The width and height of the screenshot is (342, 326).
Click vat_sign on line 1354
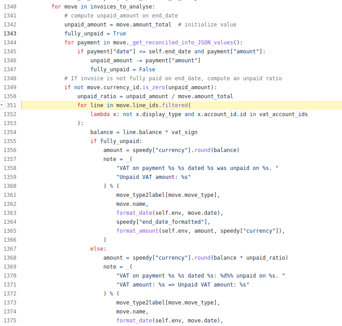coord(184,132)
